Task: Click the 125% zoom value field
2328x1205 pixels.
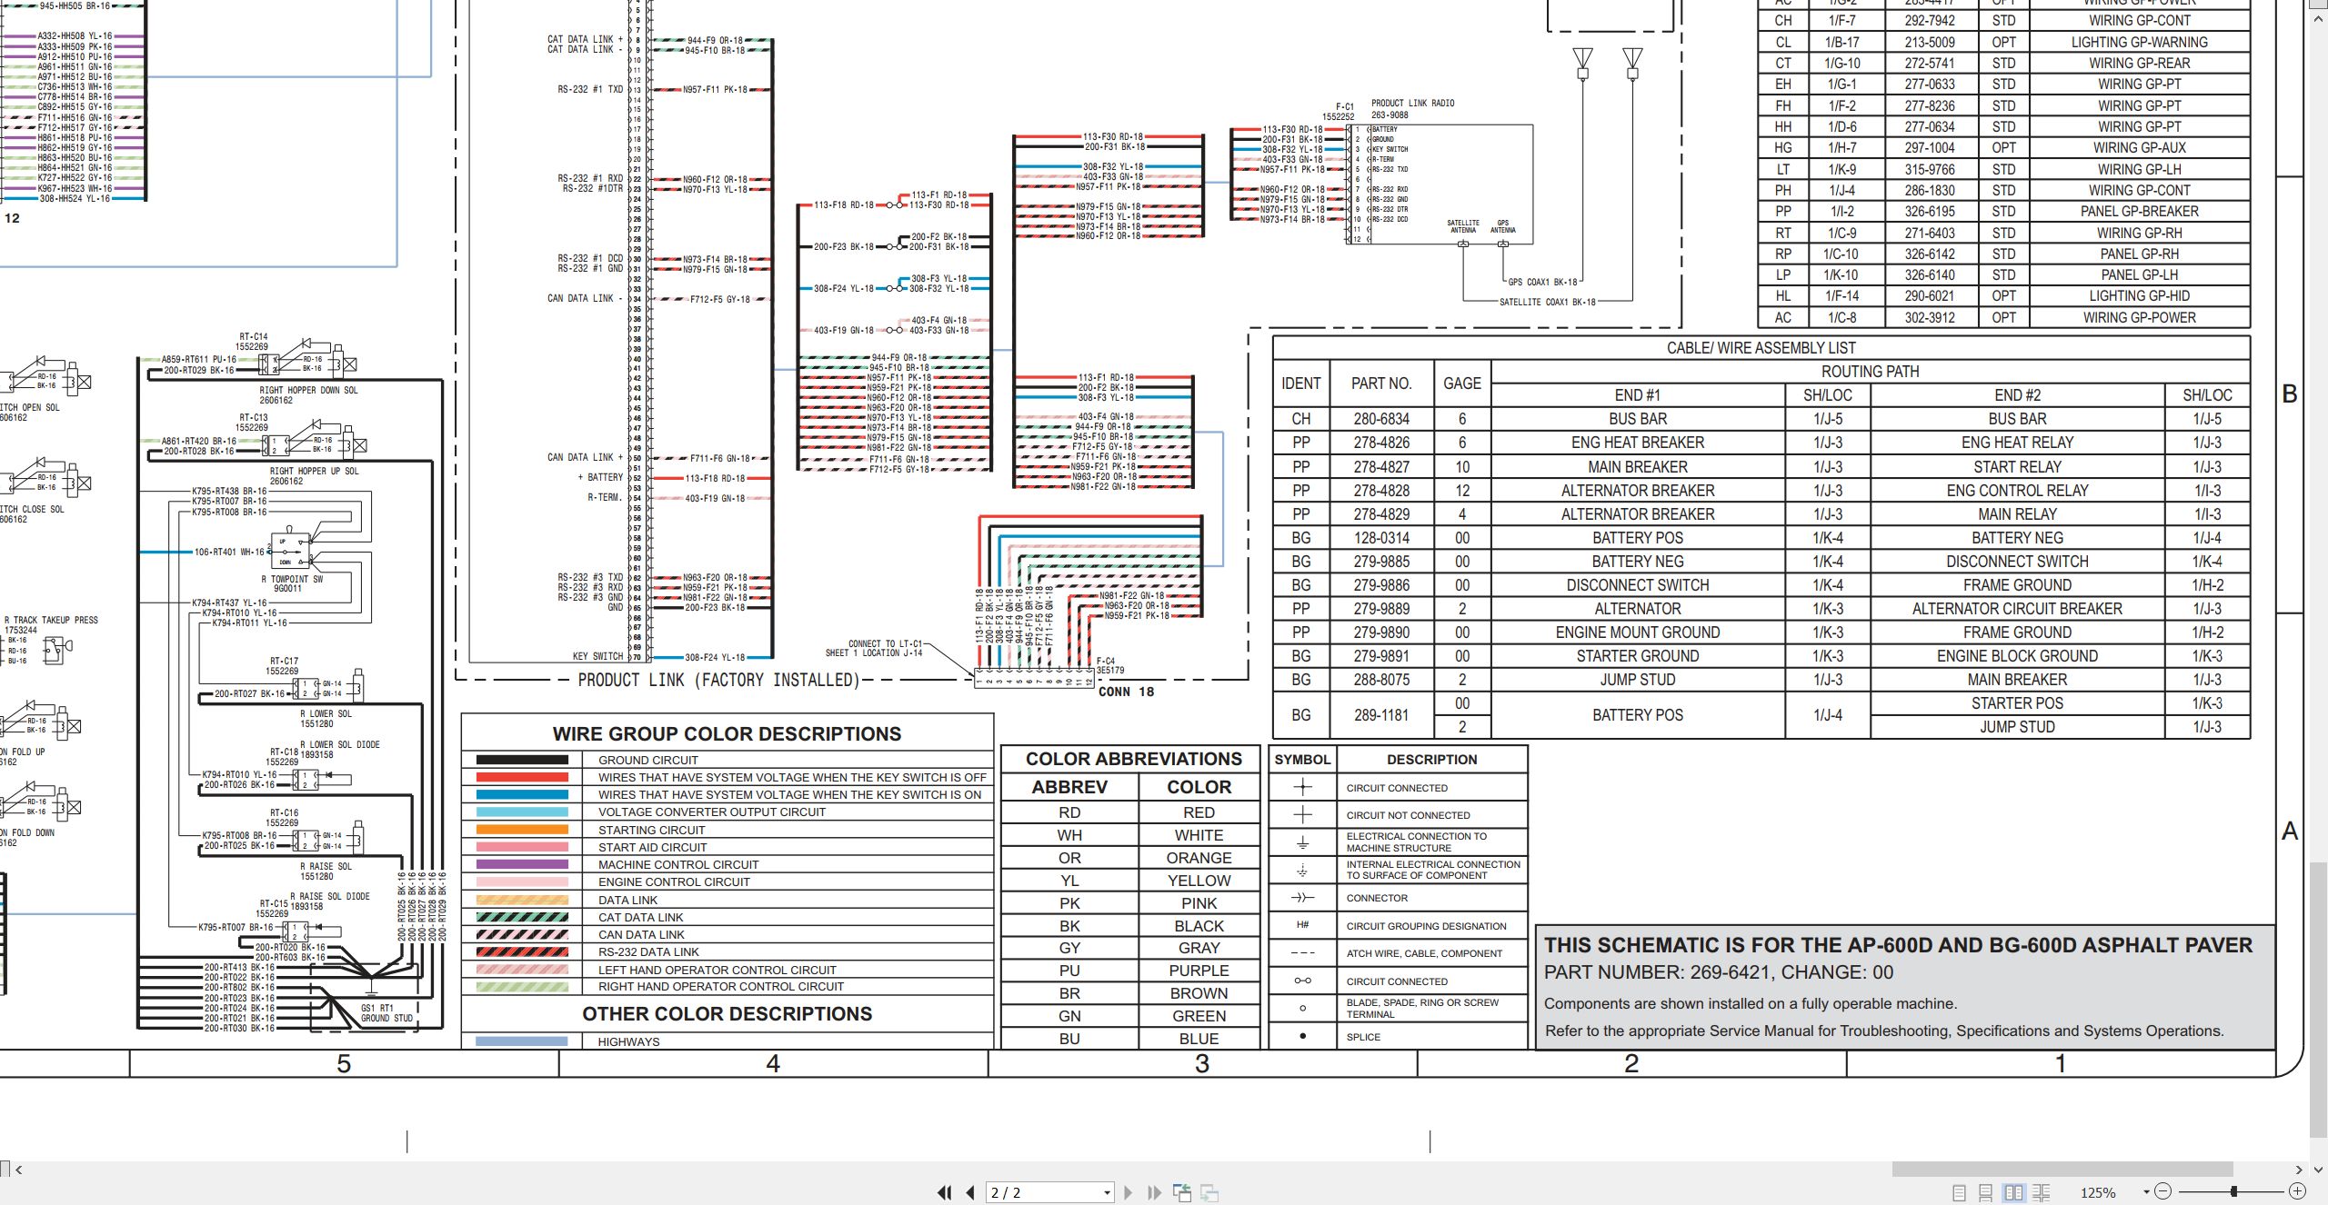Action: click(2100, 1192)
